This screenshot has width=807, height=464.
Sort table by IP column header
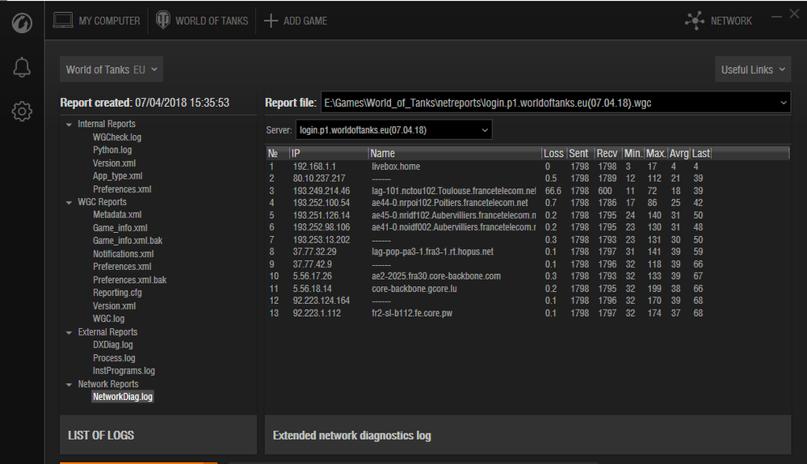[328, 153]
